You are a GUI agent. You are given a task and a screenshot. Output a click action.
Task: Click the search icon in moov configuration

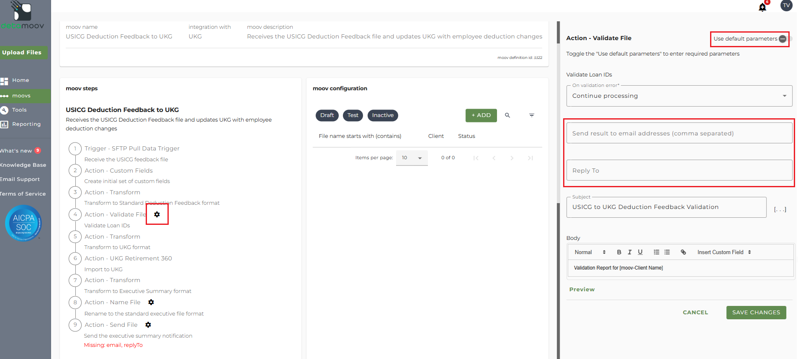[x=507, y=115]
